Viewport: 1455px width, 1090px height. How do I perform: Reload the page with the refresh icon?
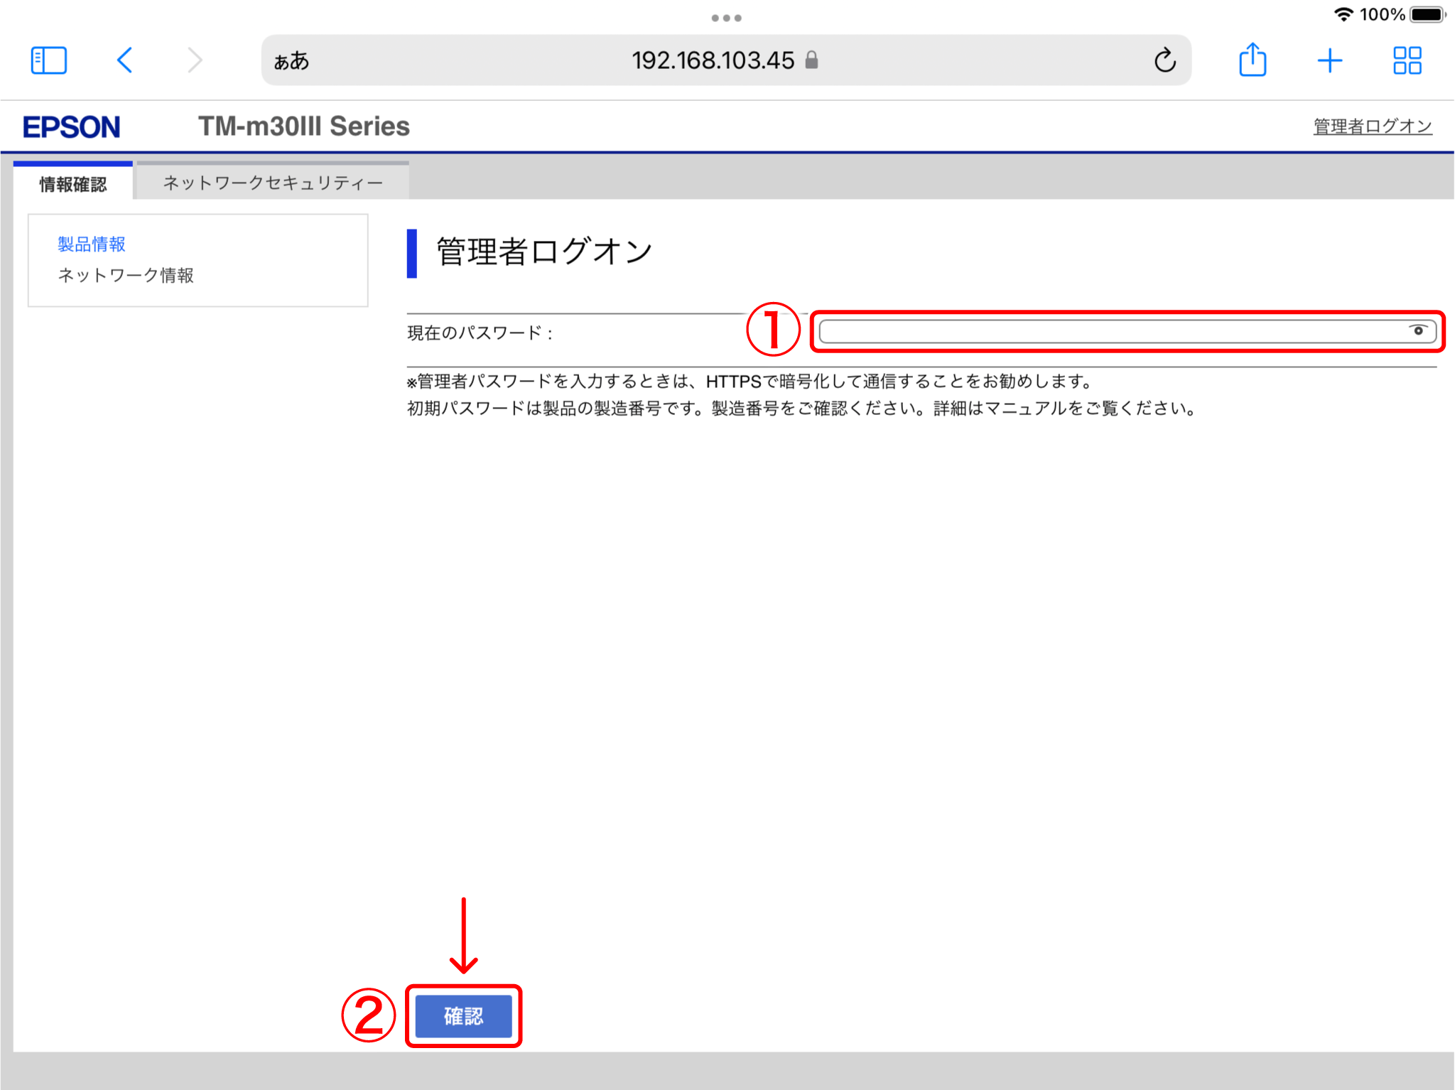(x=1164, y=60)
